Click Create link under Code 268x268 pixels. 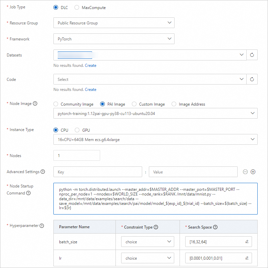[90, 90]
